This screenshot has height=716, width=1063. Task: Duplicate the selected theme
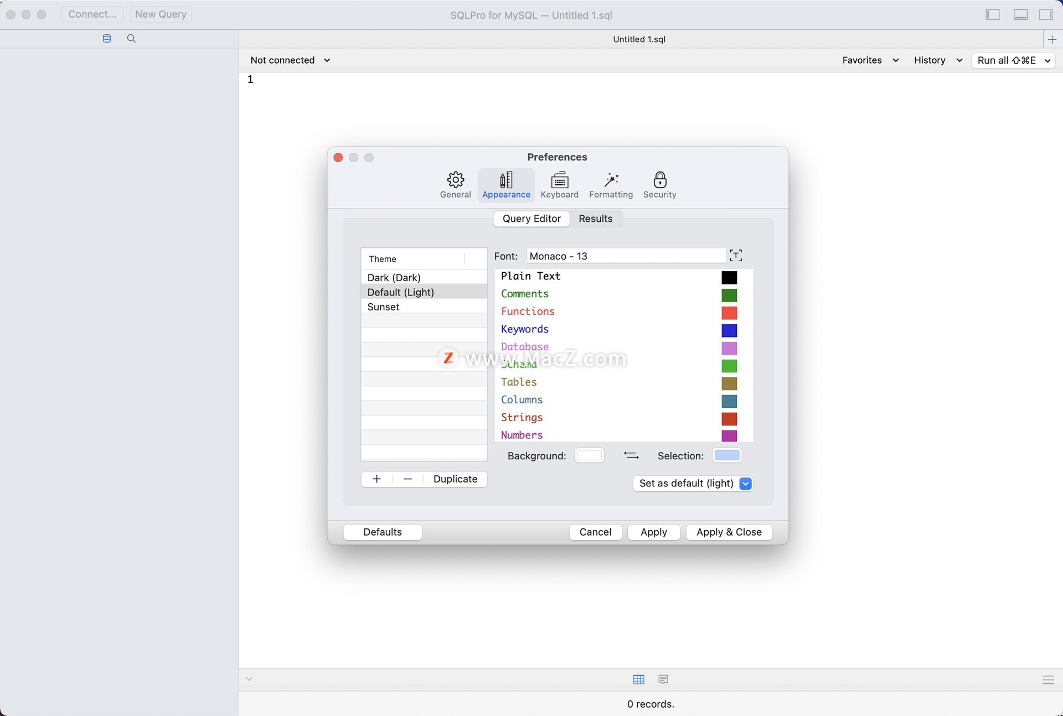point(455,479)
